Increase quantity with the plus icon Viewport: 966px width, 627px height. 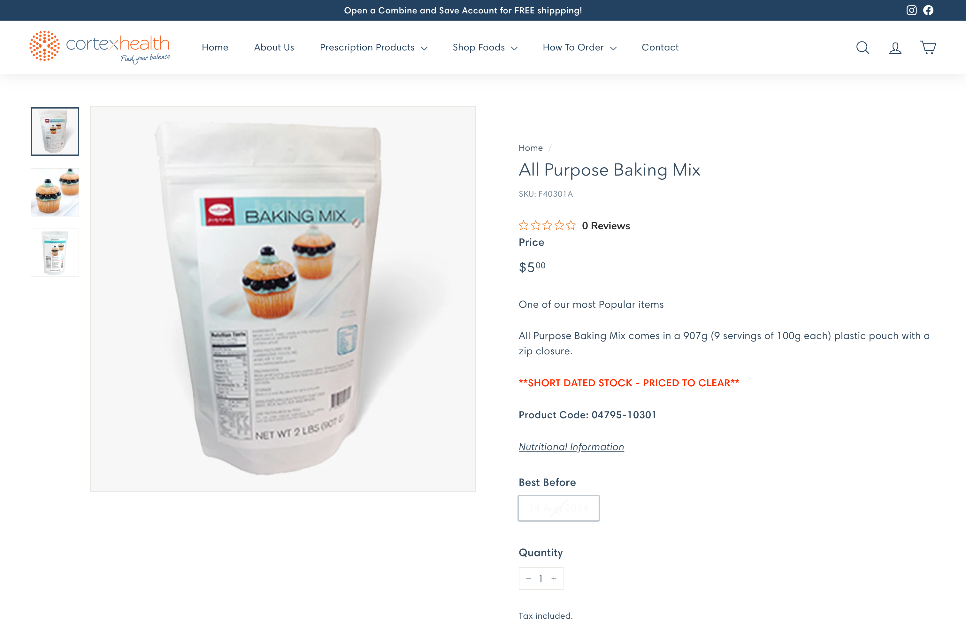(x=554, y=578)
